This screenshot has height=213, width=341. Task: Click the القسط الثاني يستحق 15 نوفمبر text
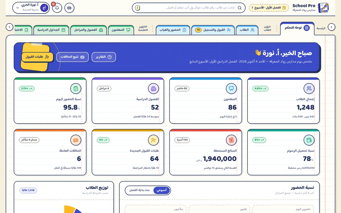click(220, 168)
